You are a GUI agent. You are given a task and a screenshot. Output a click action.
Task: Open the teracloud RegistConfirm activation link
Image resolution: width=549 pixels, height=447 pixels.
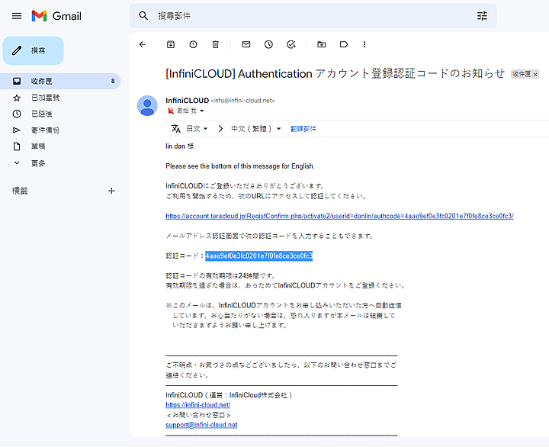tap(339, 216)
